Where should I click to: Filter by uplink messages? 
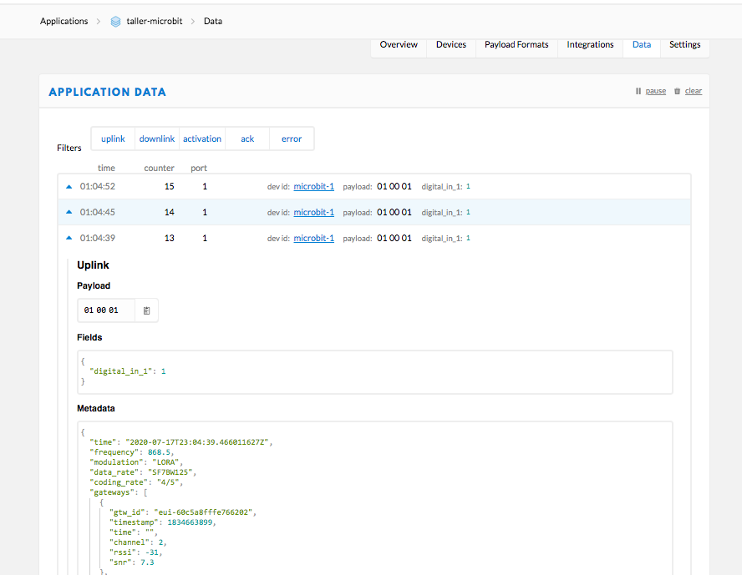pyautogui.click(x=113, y=139)
